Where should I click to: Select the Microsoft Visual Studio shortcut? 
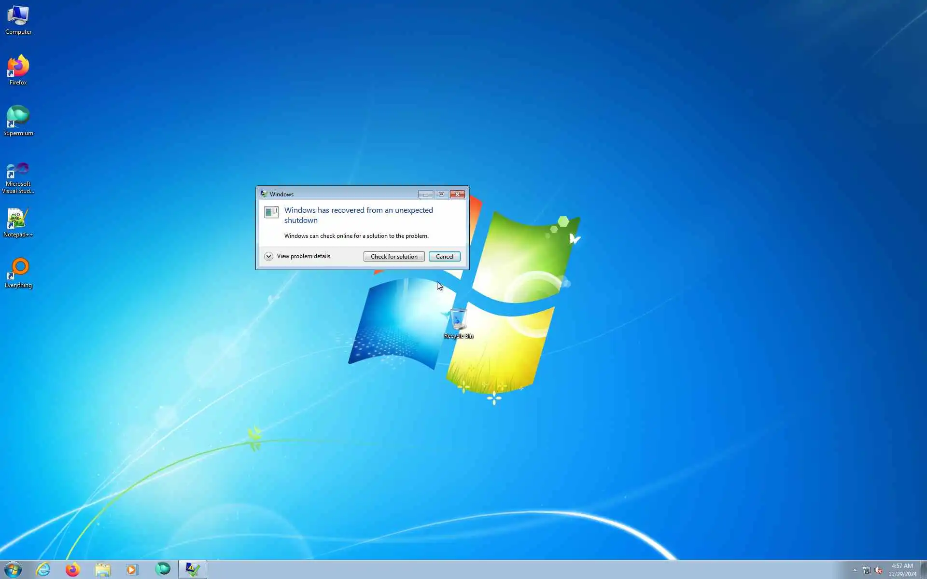tap(18, 178)
